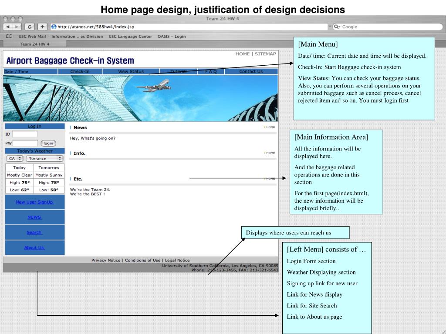Click the plus Add Bookmark button
This screenshot has height=334, width=446.
(x=42, y=27)
